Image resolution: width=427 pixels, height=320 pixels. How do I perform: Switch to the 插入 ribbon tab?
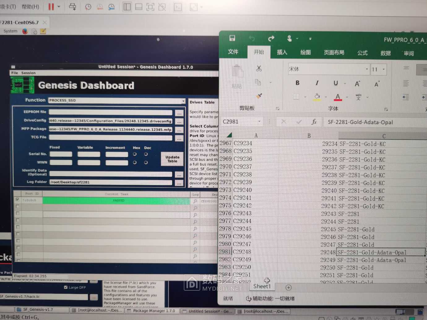(x=282, y=52)
